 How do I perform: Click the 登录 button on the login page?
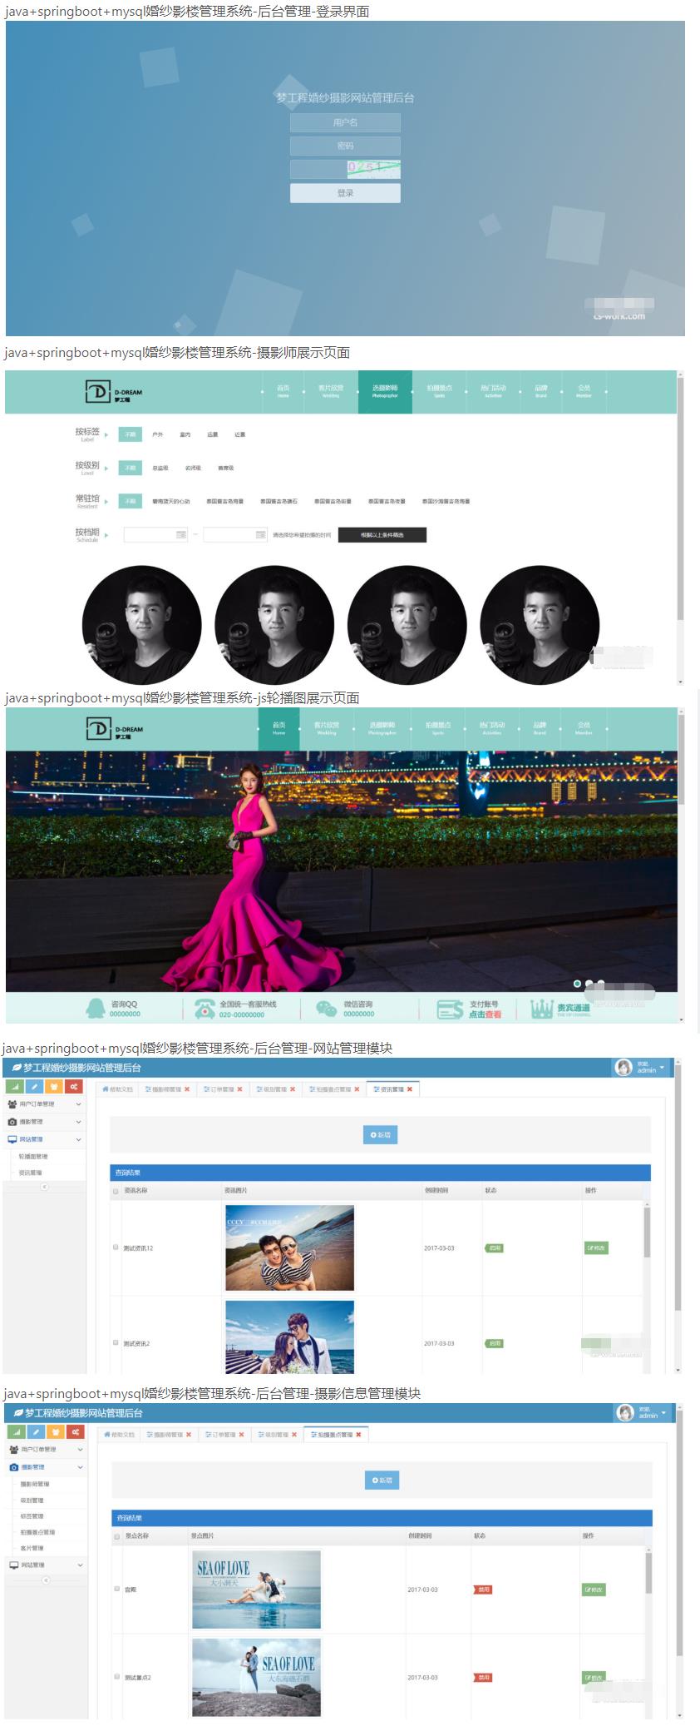point(345,193)
